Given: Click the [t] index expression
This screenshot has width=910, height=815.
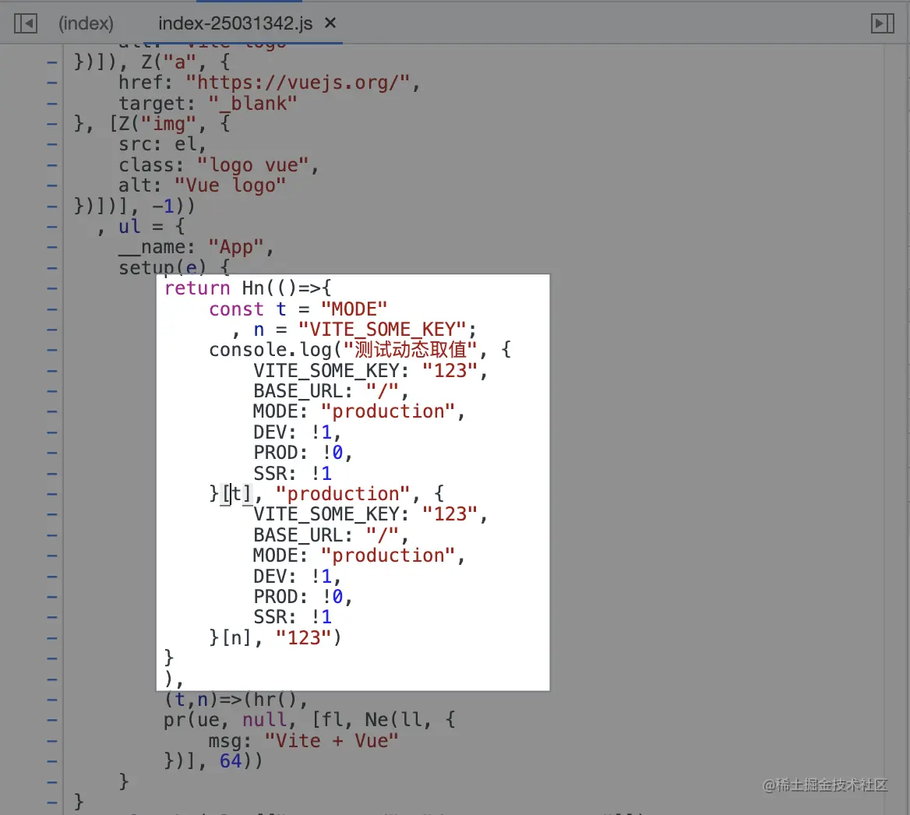Looking at the screenshot, I should pyautogui.click(x=237, y=493).
